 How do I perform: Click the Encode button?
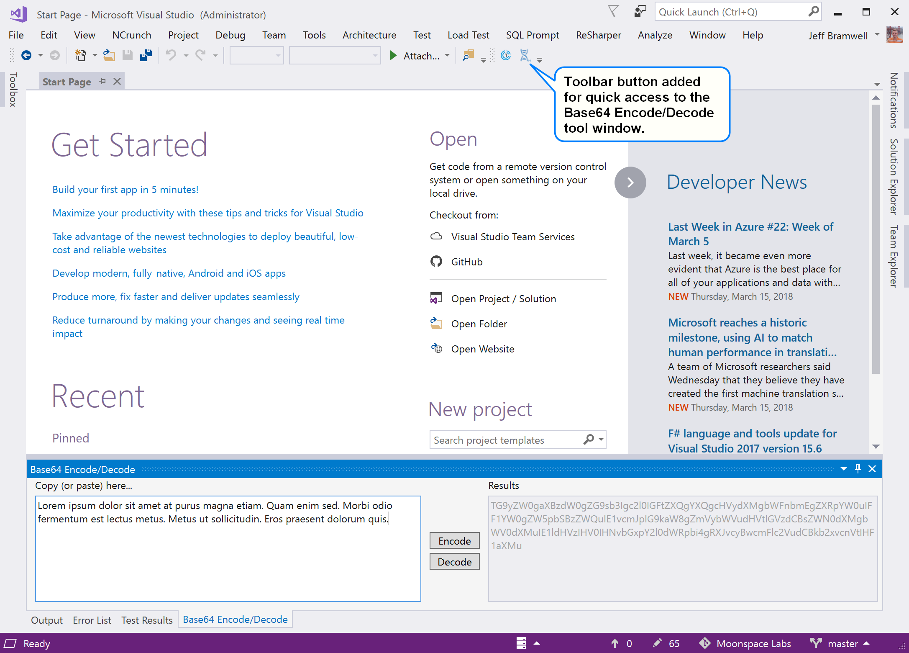point(454,541)
